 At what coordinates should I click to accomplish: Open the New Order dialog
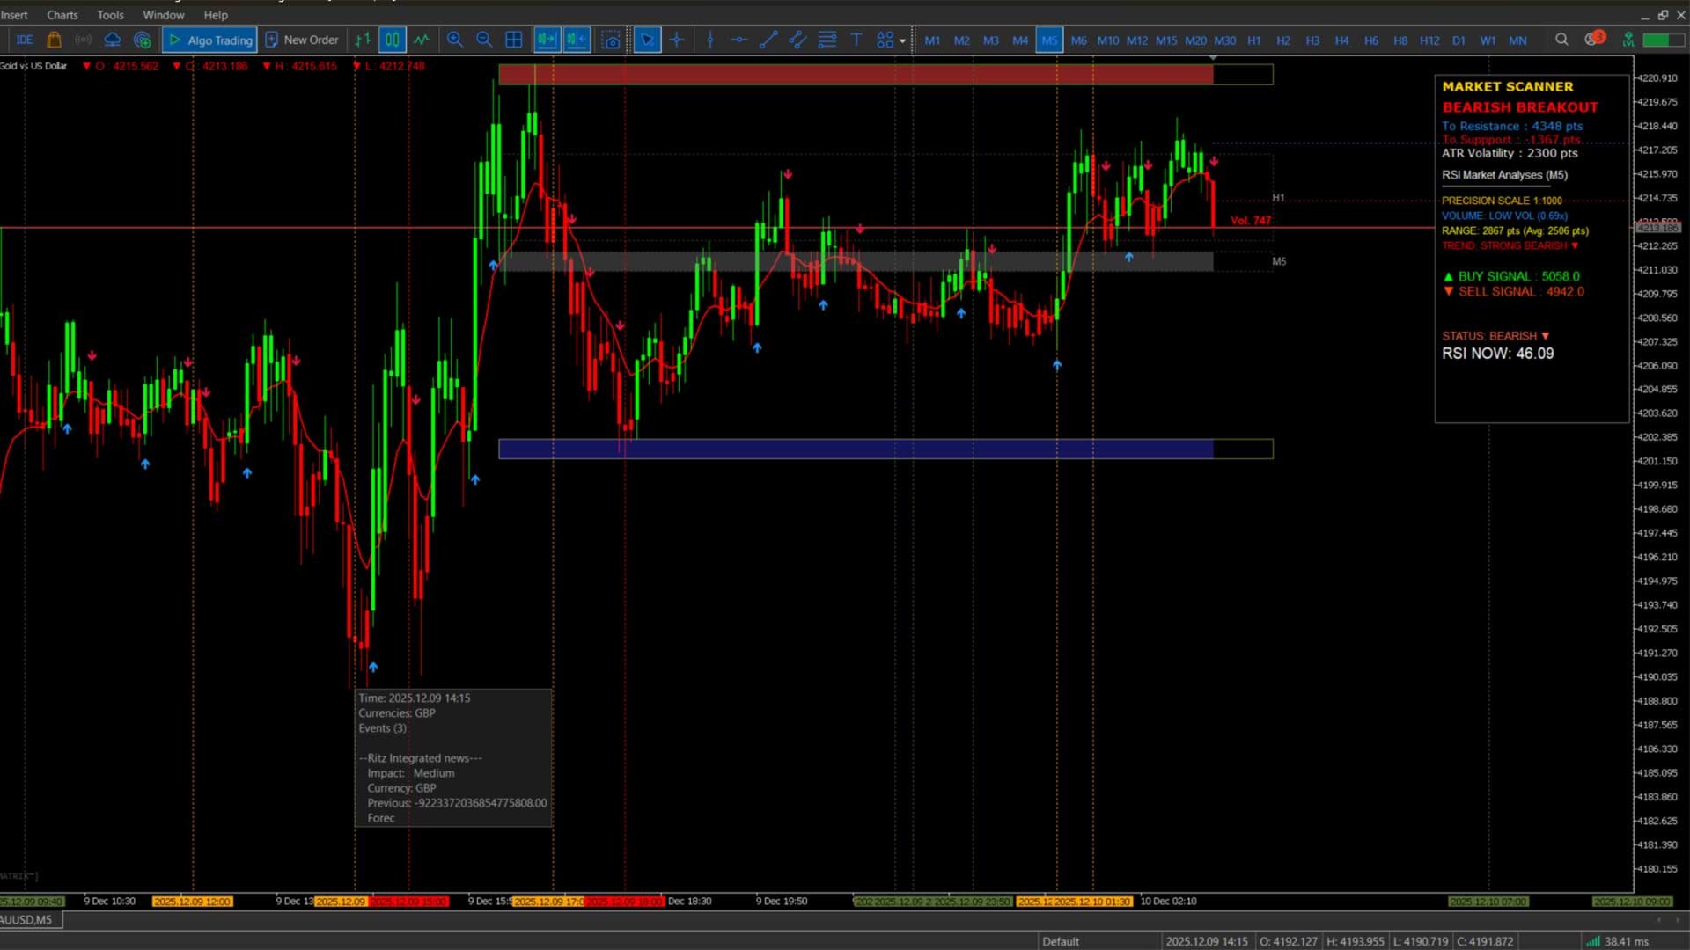(x=302, y=40)
